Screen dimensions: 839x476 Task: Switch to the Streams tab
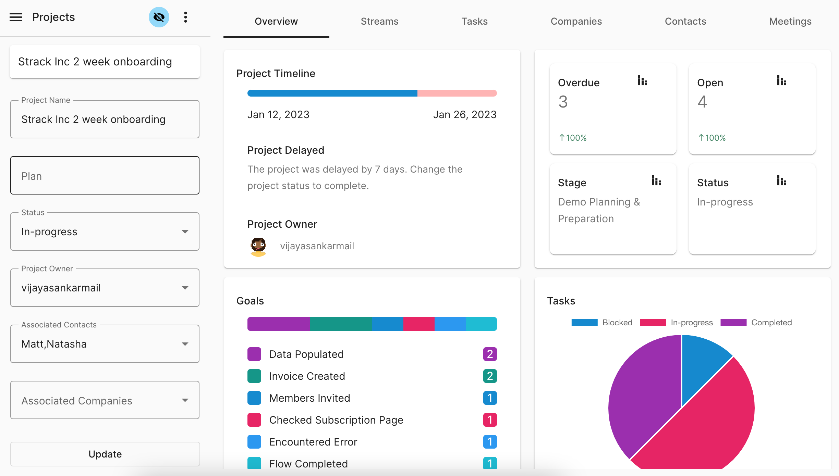pos(379,21)
